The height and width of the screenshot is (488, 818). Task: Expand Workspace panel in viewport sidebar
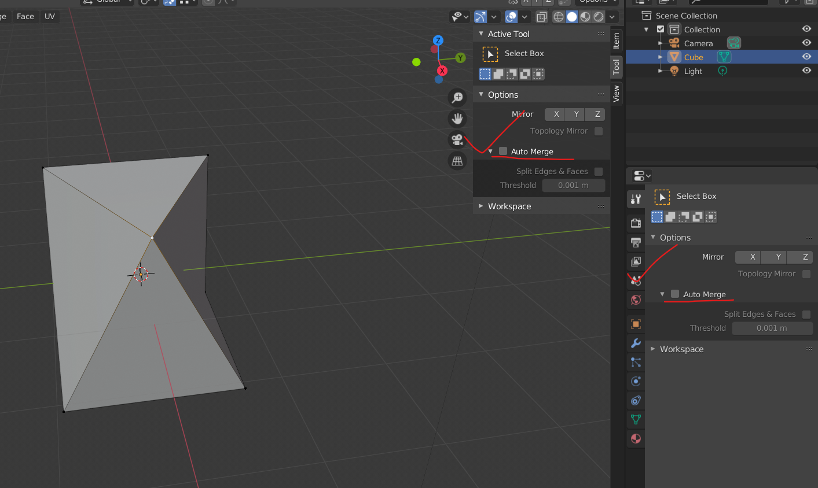tap(481, 206)
